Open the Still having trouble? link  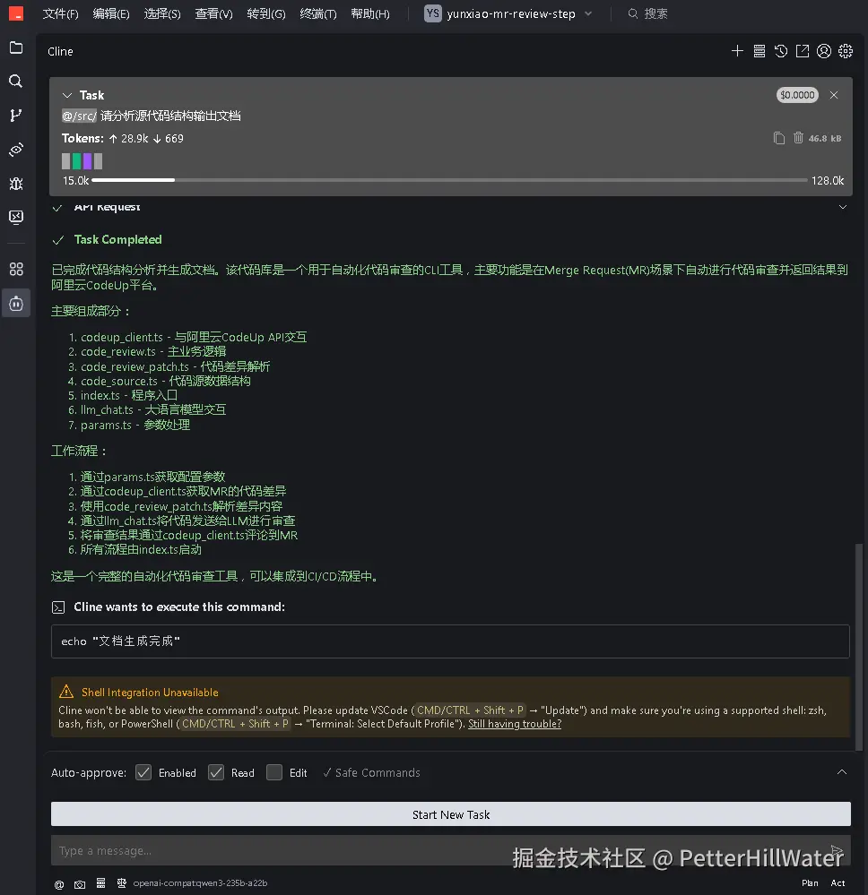pos(515,724)
